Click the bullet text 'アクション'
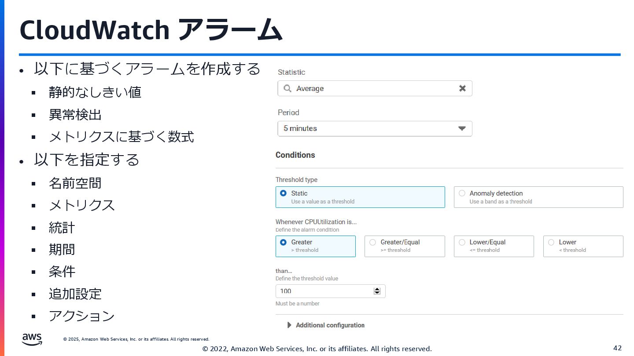 [82, 316]
